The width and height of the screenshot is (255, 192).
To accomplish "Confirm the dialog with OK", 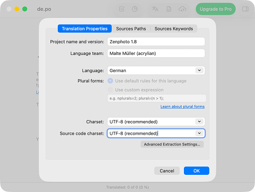I will pos(197,171).
